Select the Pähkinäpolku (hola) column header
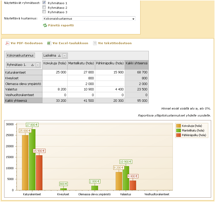 tap(110, 63)
